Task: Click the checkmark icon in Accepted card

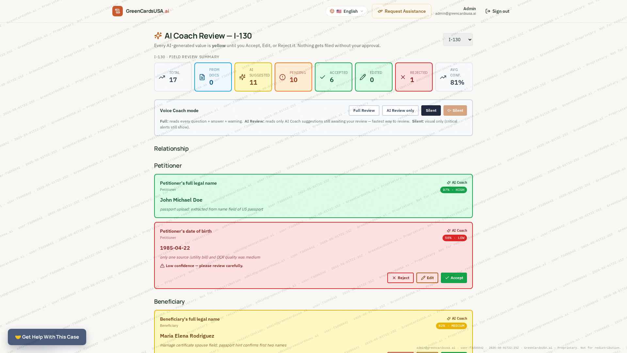Action: click(323, 77)
